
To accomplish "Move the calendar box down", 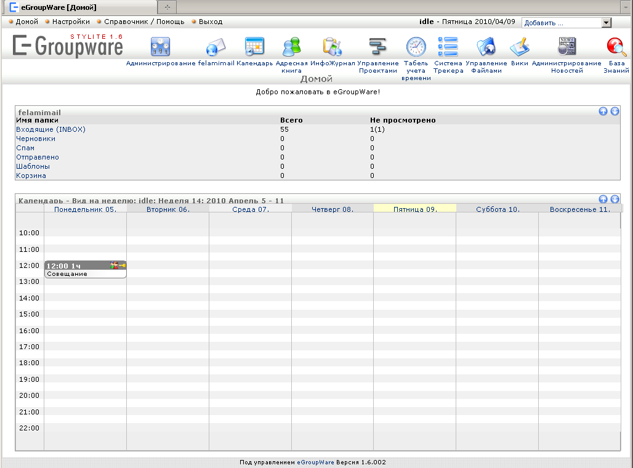I will [615, 199].
